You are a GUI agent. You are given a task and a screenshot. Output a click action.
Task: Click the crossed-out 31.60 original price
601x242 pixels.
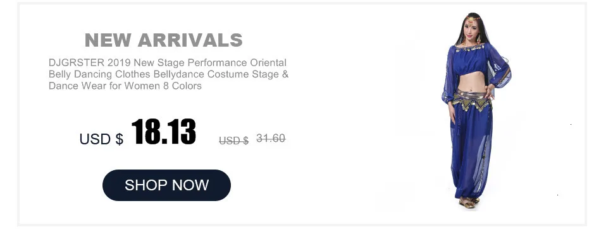pos(271,138)
